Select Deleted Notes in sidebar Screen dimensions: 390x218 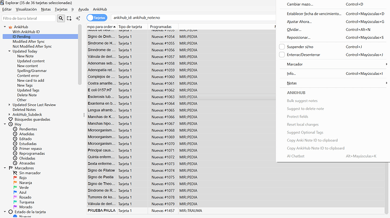point(24,110)
